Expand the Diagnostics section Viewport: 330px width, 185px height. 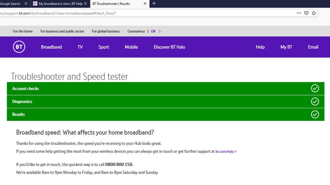pyautogui.click(x=22, y=101)
